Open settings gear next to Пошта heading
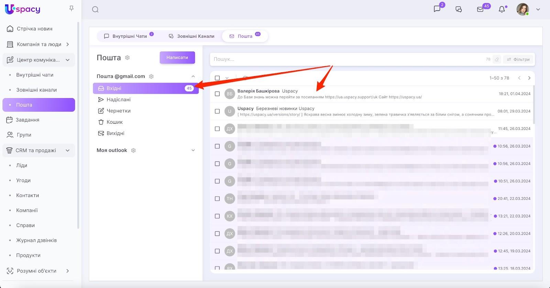550x288 pixels. click(x=128, y=58)
